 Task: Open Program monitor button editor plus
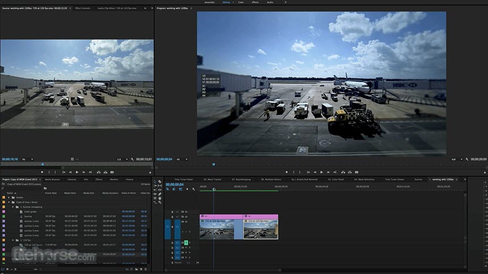coord(485,173)
